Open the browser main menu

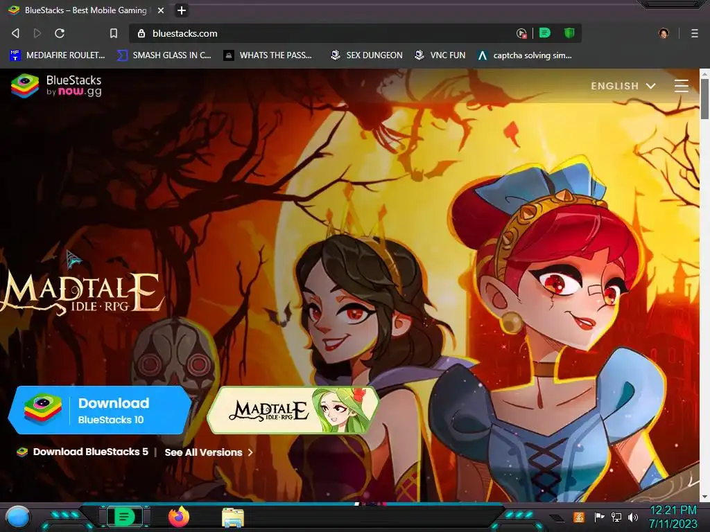[x=694, y=33]
